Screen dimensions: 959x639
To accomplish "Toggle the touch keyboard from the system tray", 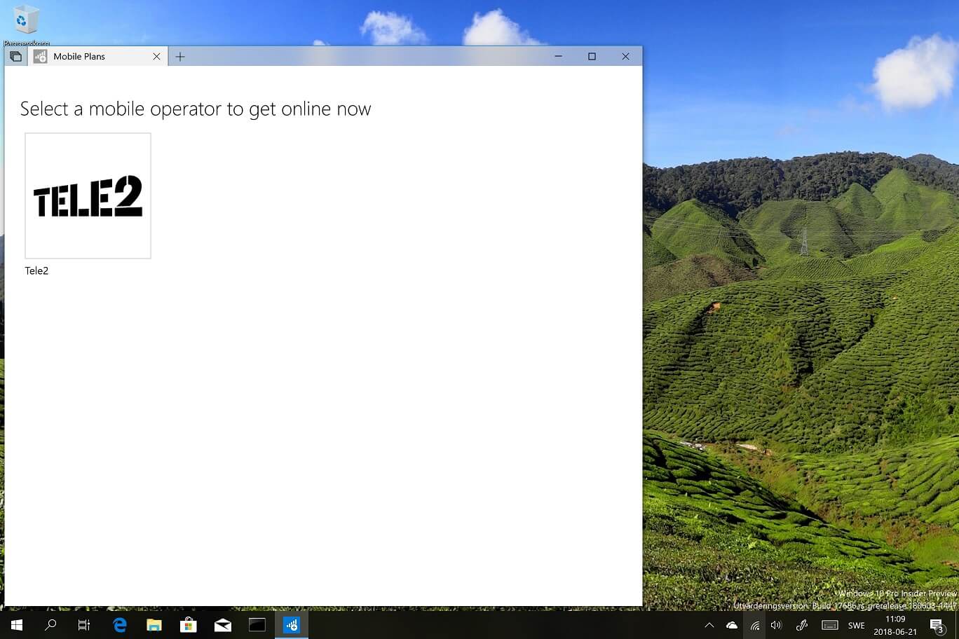I will click(x=829, y=624).
